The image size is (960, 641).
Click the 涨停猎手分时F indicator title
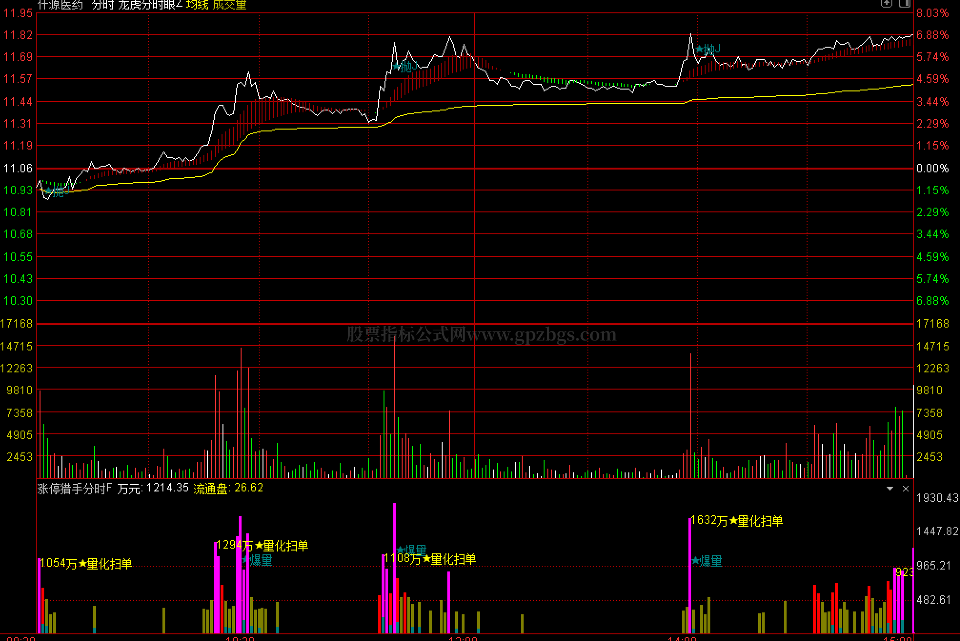click(x=75, y=489)
